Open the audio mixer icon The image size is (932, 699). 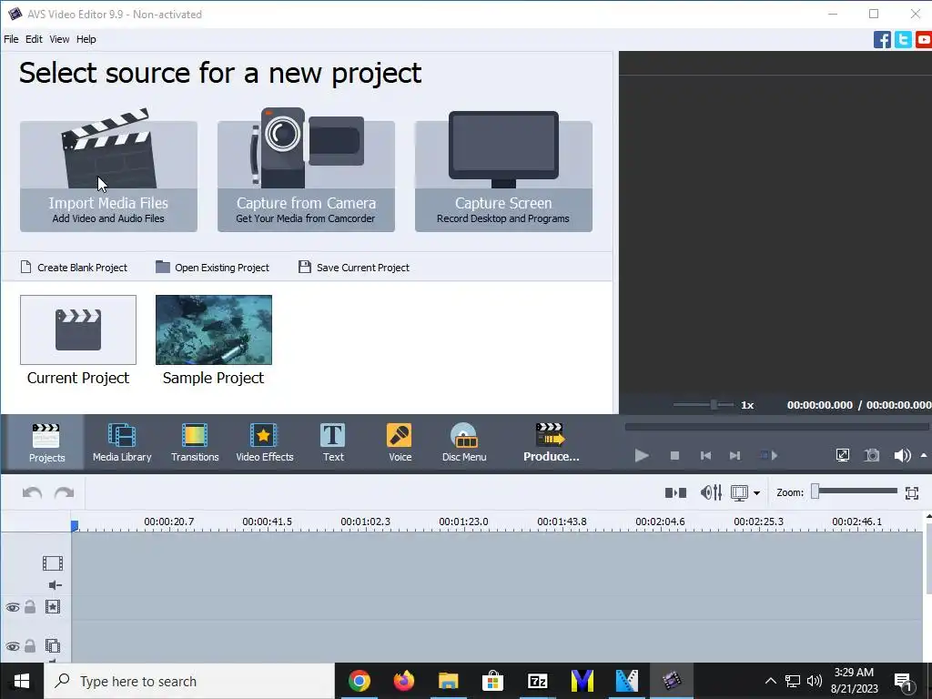tap(711, 492)
